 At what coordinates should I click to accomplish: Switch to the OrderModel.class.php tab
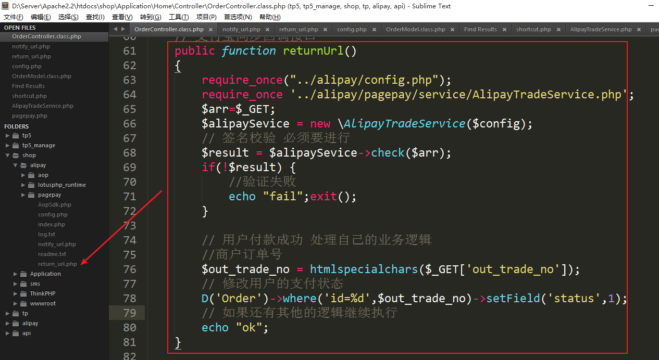point(415,30)
